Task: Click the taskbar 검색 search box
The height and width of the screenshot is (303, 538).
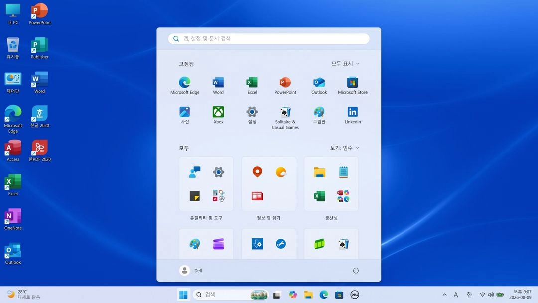Action: click(x=230, y=295)
